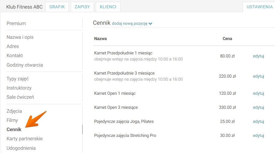This screenshot has height=158, width=275.
Task: Open Godziny otwarcia settings
Action: tap(25, 65)
